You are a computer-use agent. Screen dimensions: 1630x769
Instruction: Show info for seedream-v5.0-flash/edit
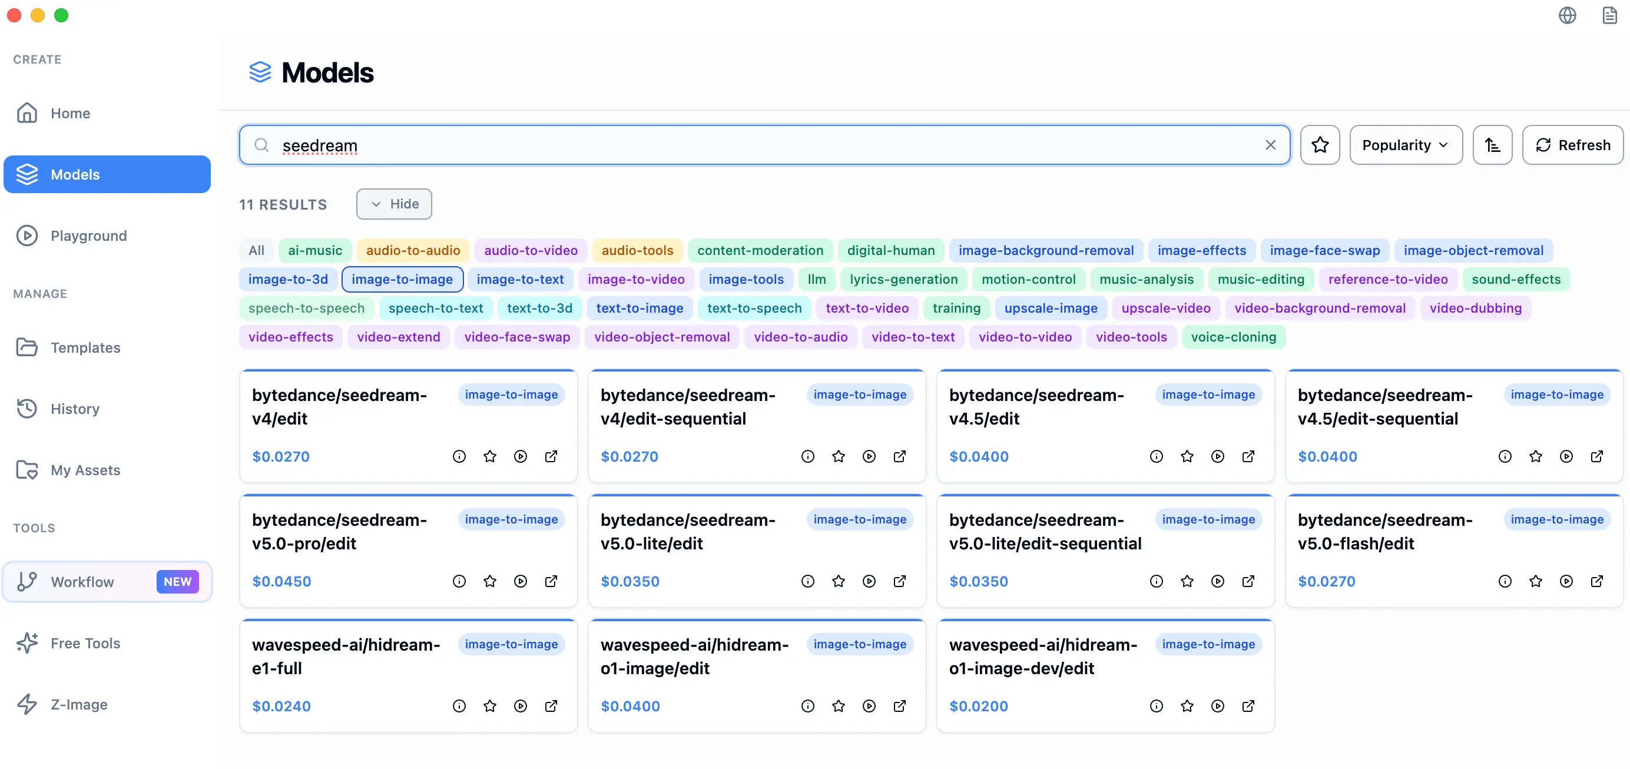[1505, 581]
